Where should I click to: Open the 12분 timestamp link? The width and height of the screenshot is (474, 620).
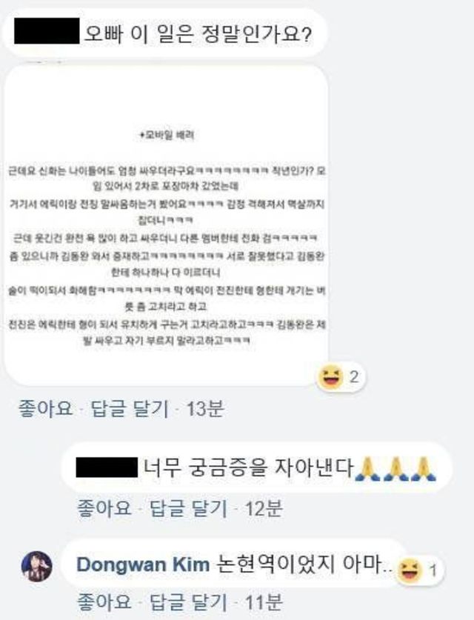point(264,507)
